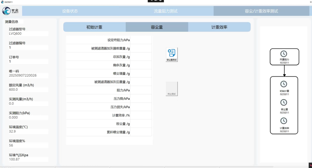This screenshot has height=168, width=312.
Task: Click the 容尘量 ISO5011 clock icon in flowchart
Action: click(x=284, y=102)
